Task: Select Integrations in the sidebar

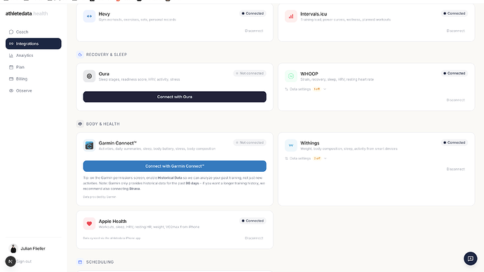Action: click(x=34, y=43)
